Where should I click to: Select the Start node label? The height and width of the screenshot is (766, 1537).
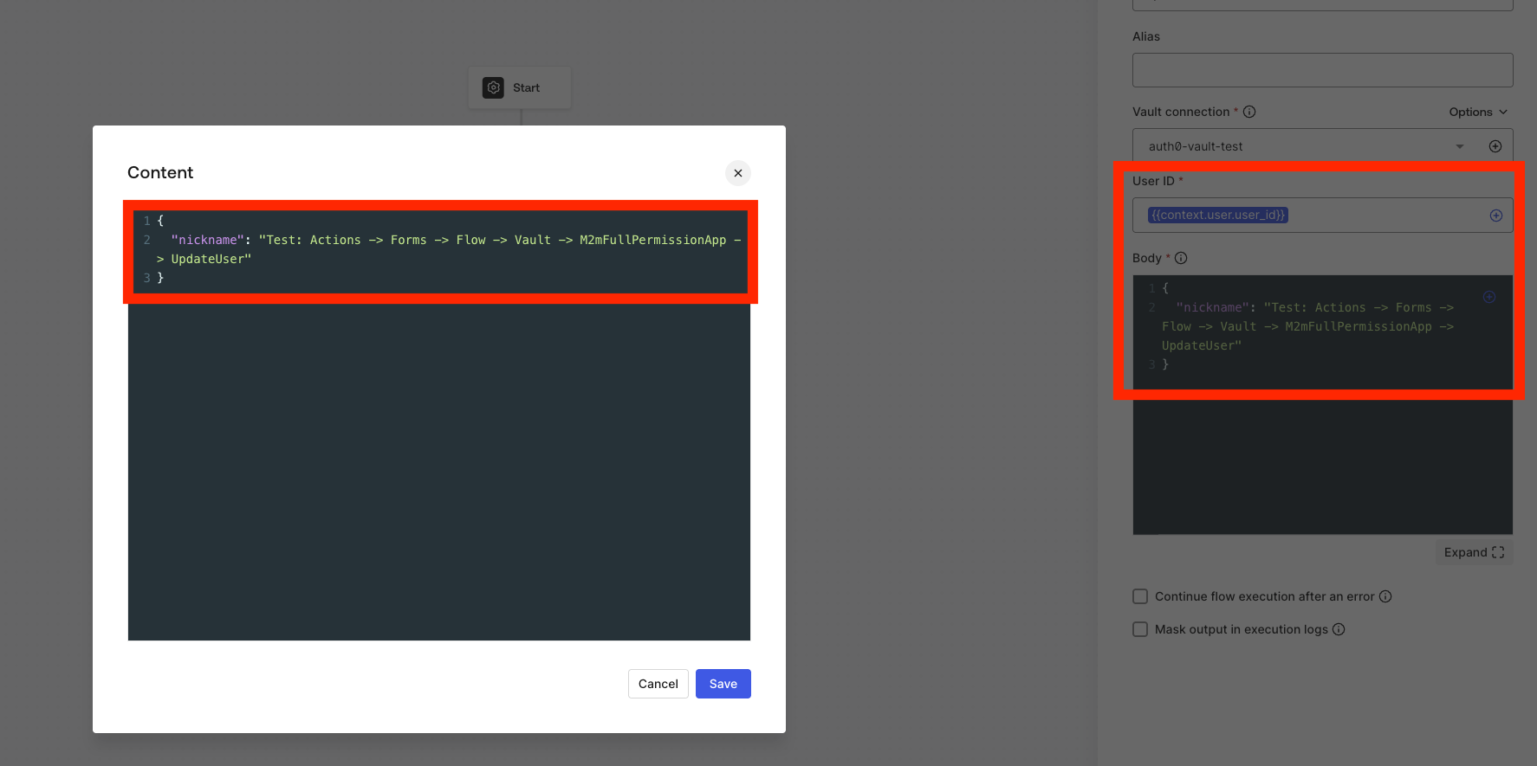pyautogui.click(x=526, y=87)
